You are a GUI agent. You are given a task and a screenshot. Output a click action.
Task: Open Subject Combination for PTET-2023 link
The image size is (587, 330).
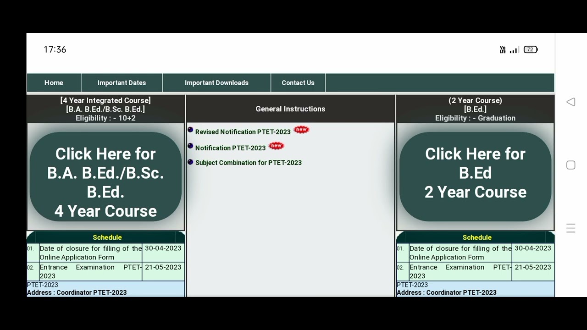coord(249,163)
